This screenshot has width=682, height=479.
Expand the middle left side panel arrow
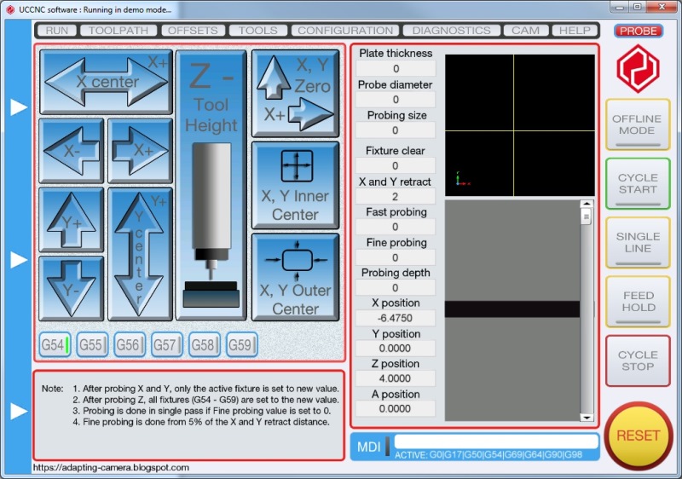click(19, 259)
